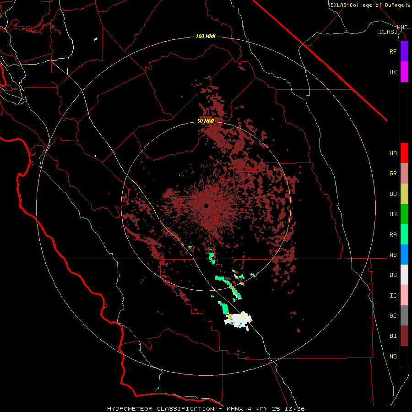
Task: Click the HA legend label
Action: 393,153
